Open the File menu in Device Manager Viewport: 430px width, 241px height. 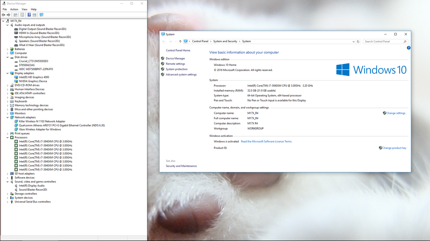5,9
